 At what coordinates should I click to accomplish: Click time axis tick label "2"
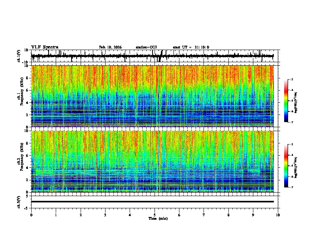point(81,215)
